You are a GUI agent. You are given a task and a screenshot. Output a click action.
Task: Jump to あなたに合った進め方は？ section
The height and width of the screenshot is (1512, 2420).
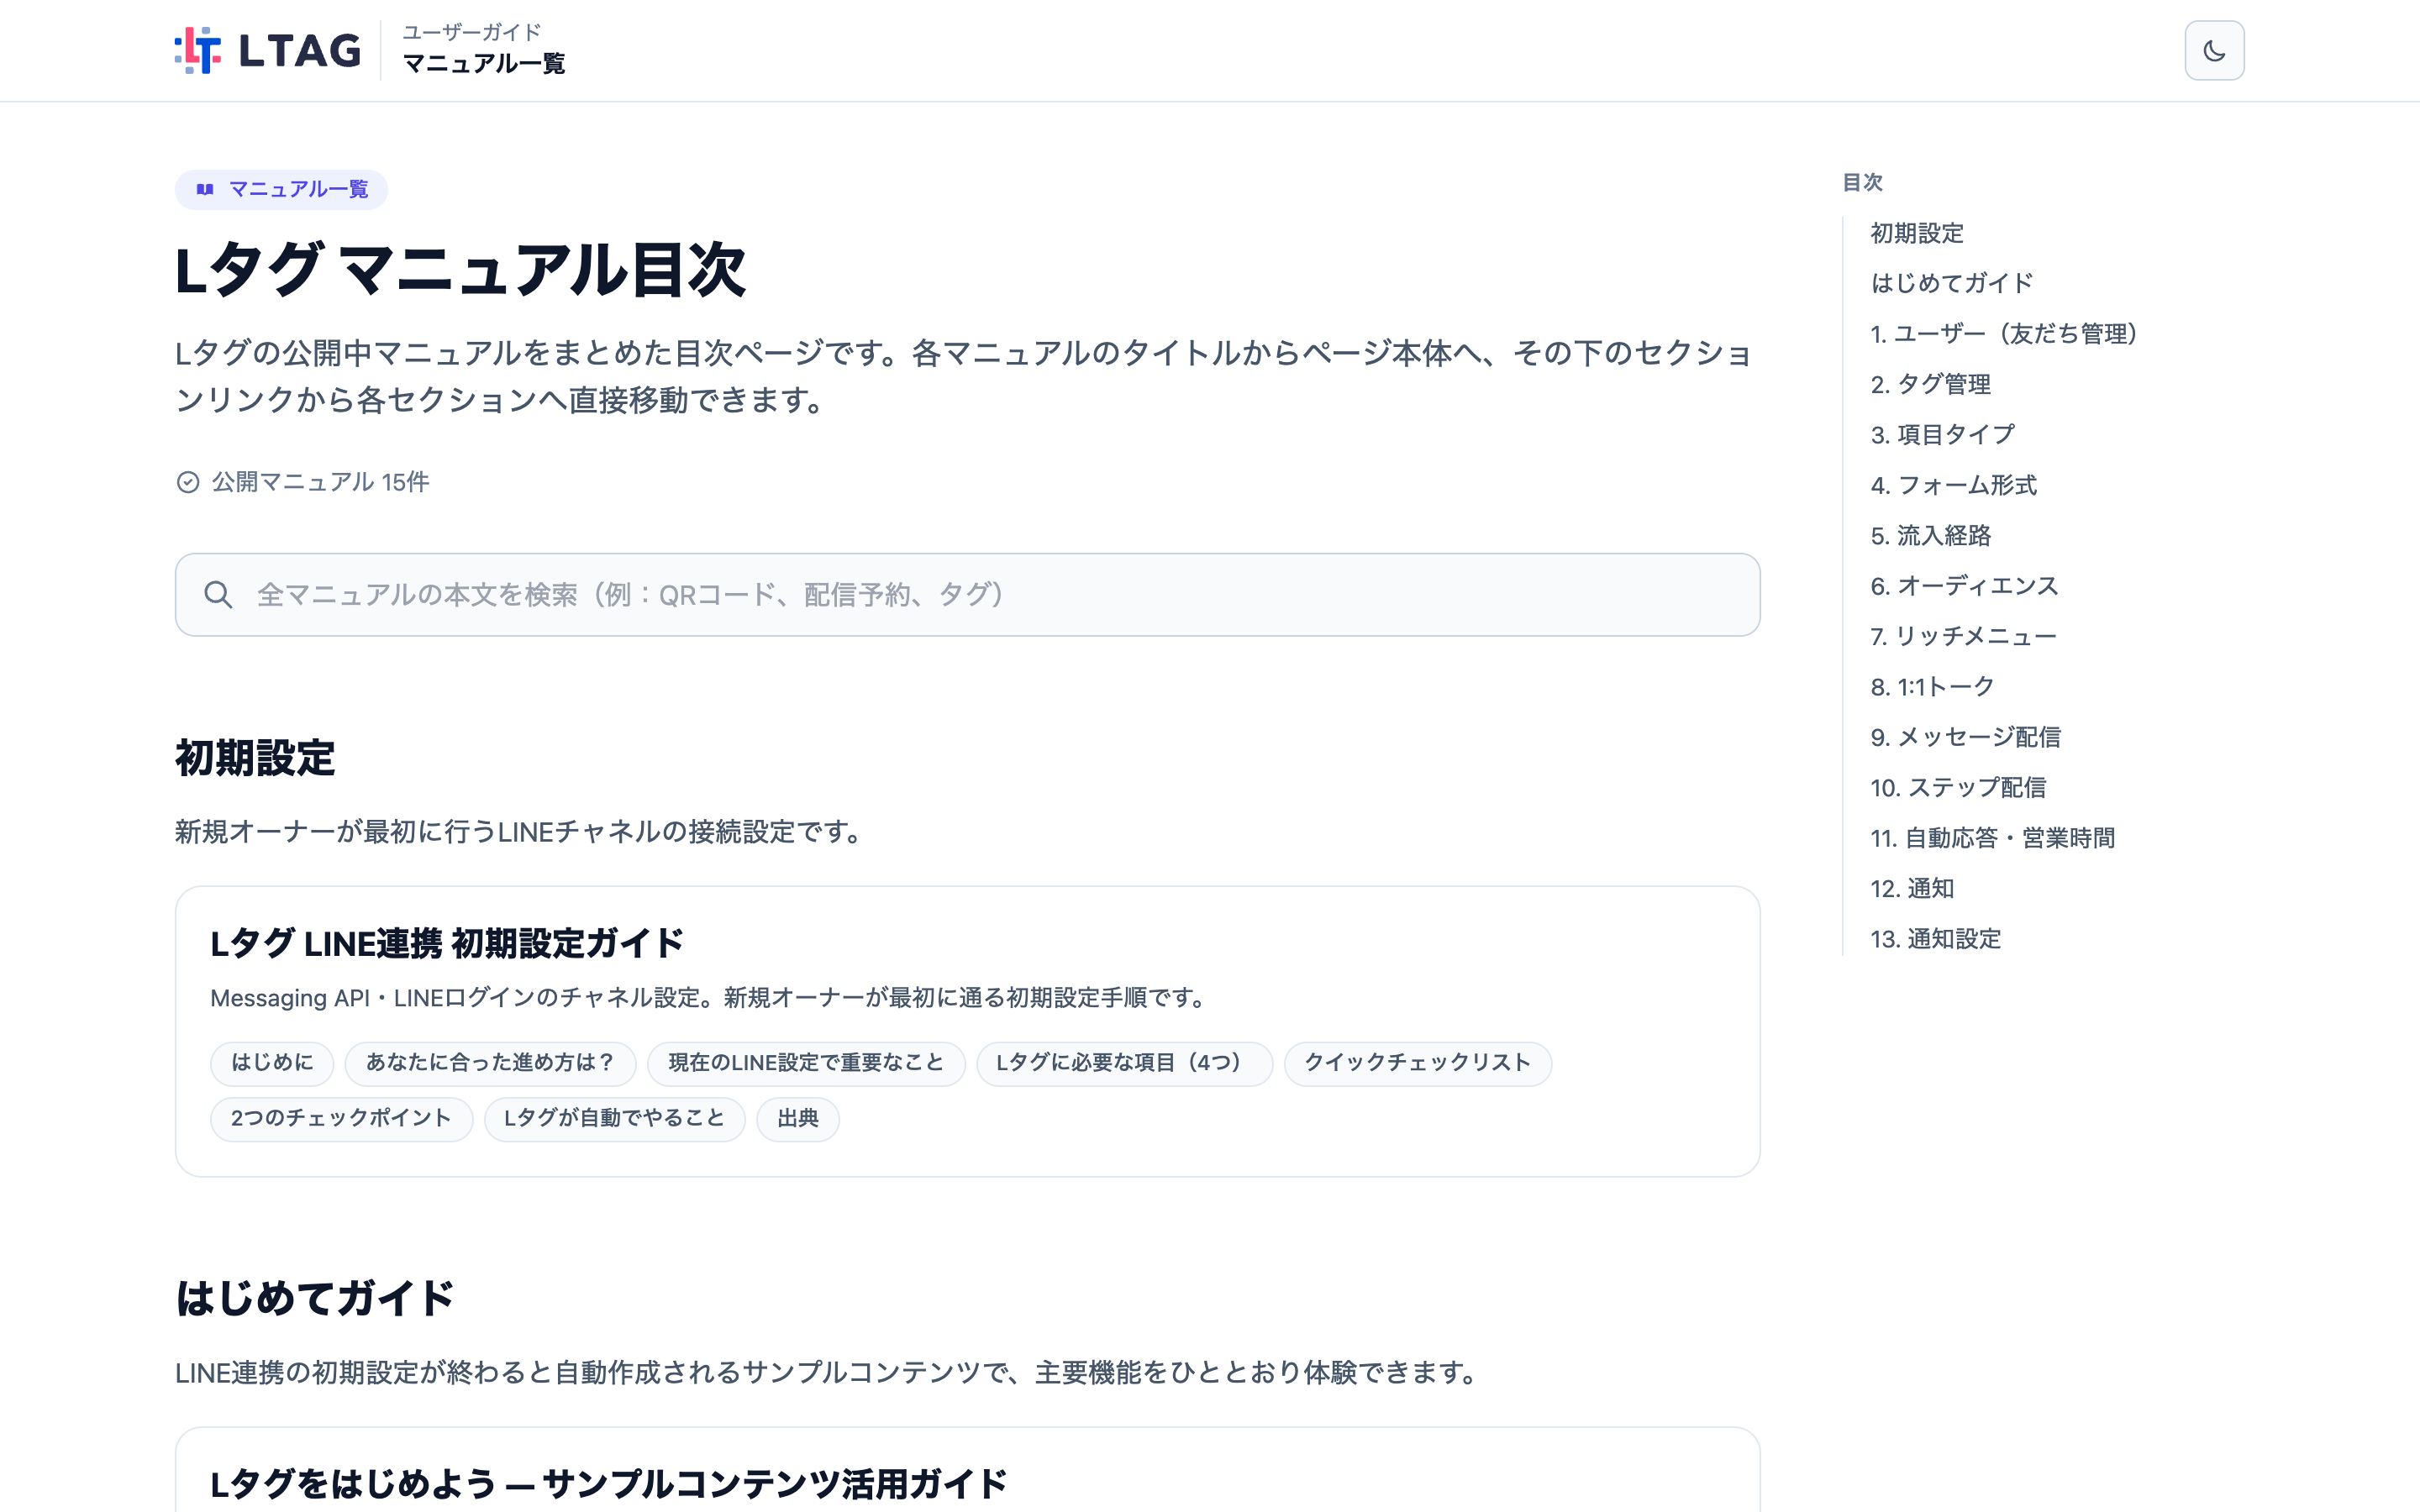pyautogui.click(x=490, y=1063)
